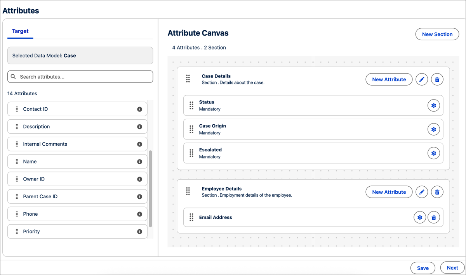The image size is (466, 275).
Task: Click the drag handle of Priority attribute
Action: [x=17, y=232]
